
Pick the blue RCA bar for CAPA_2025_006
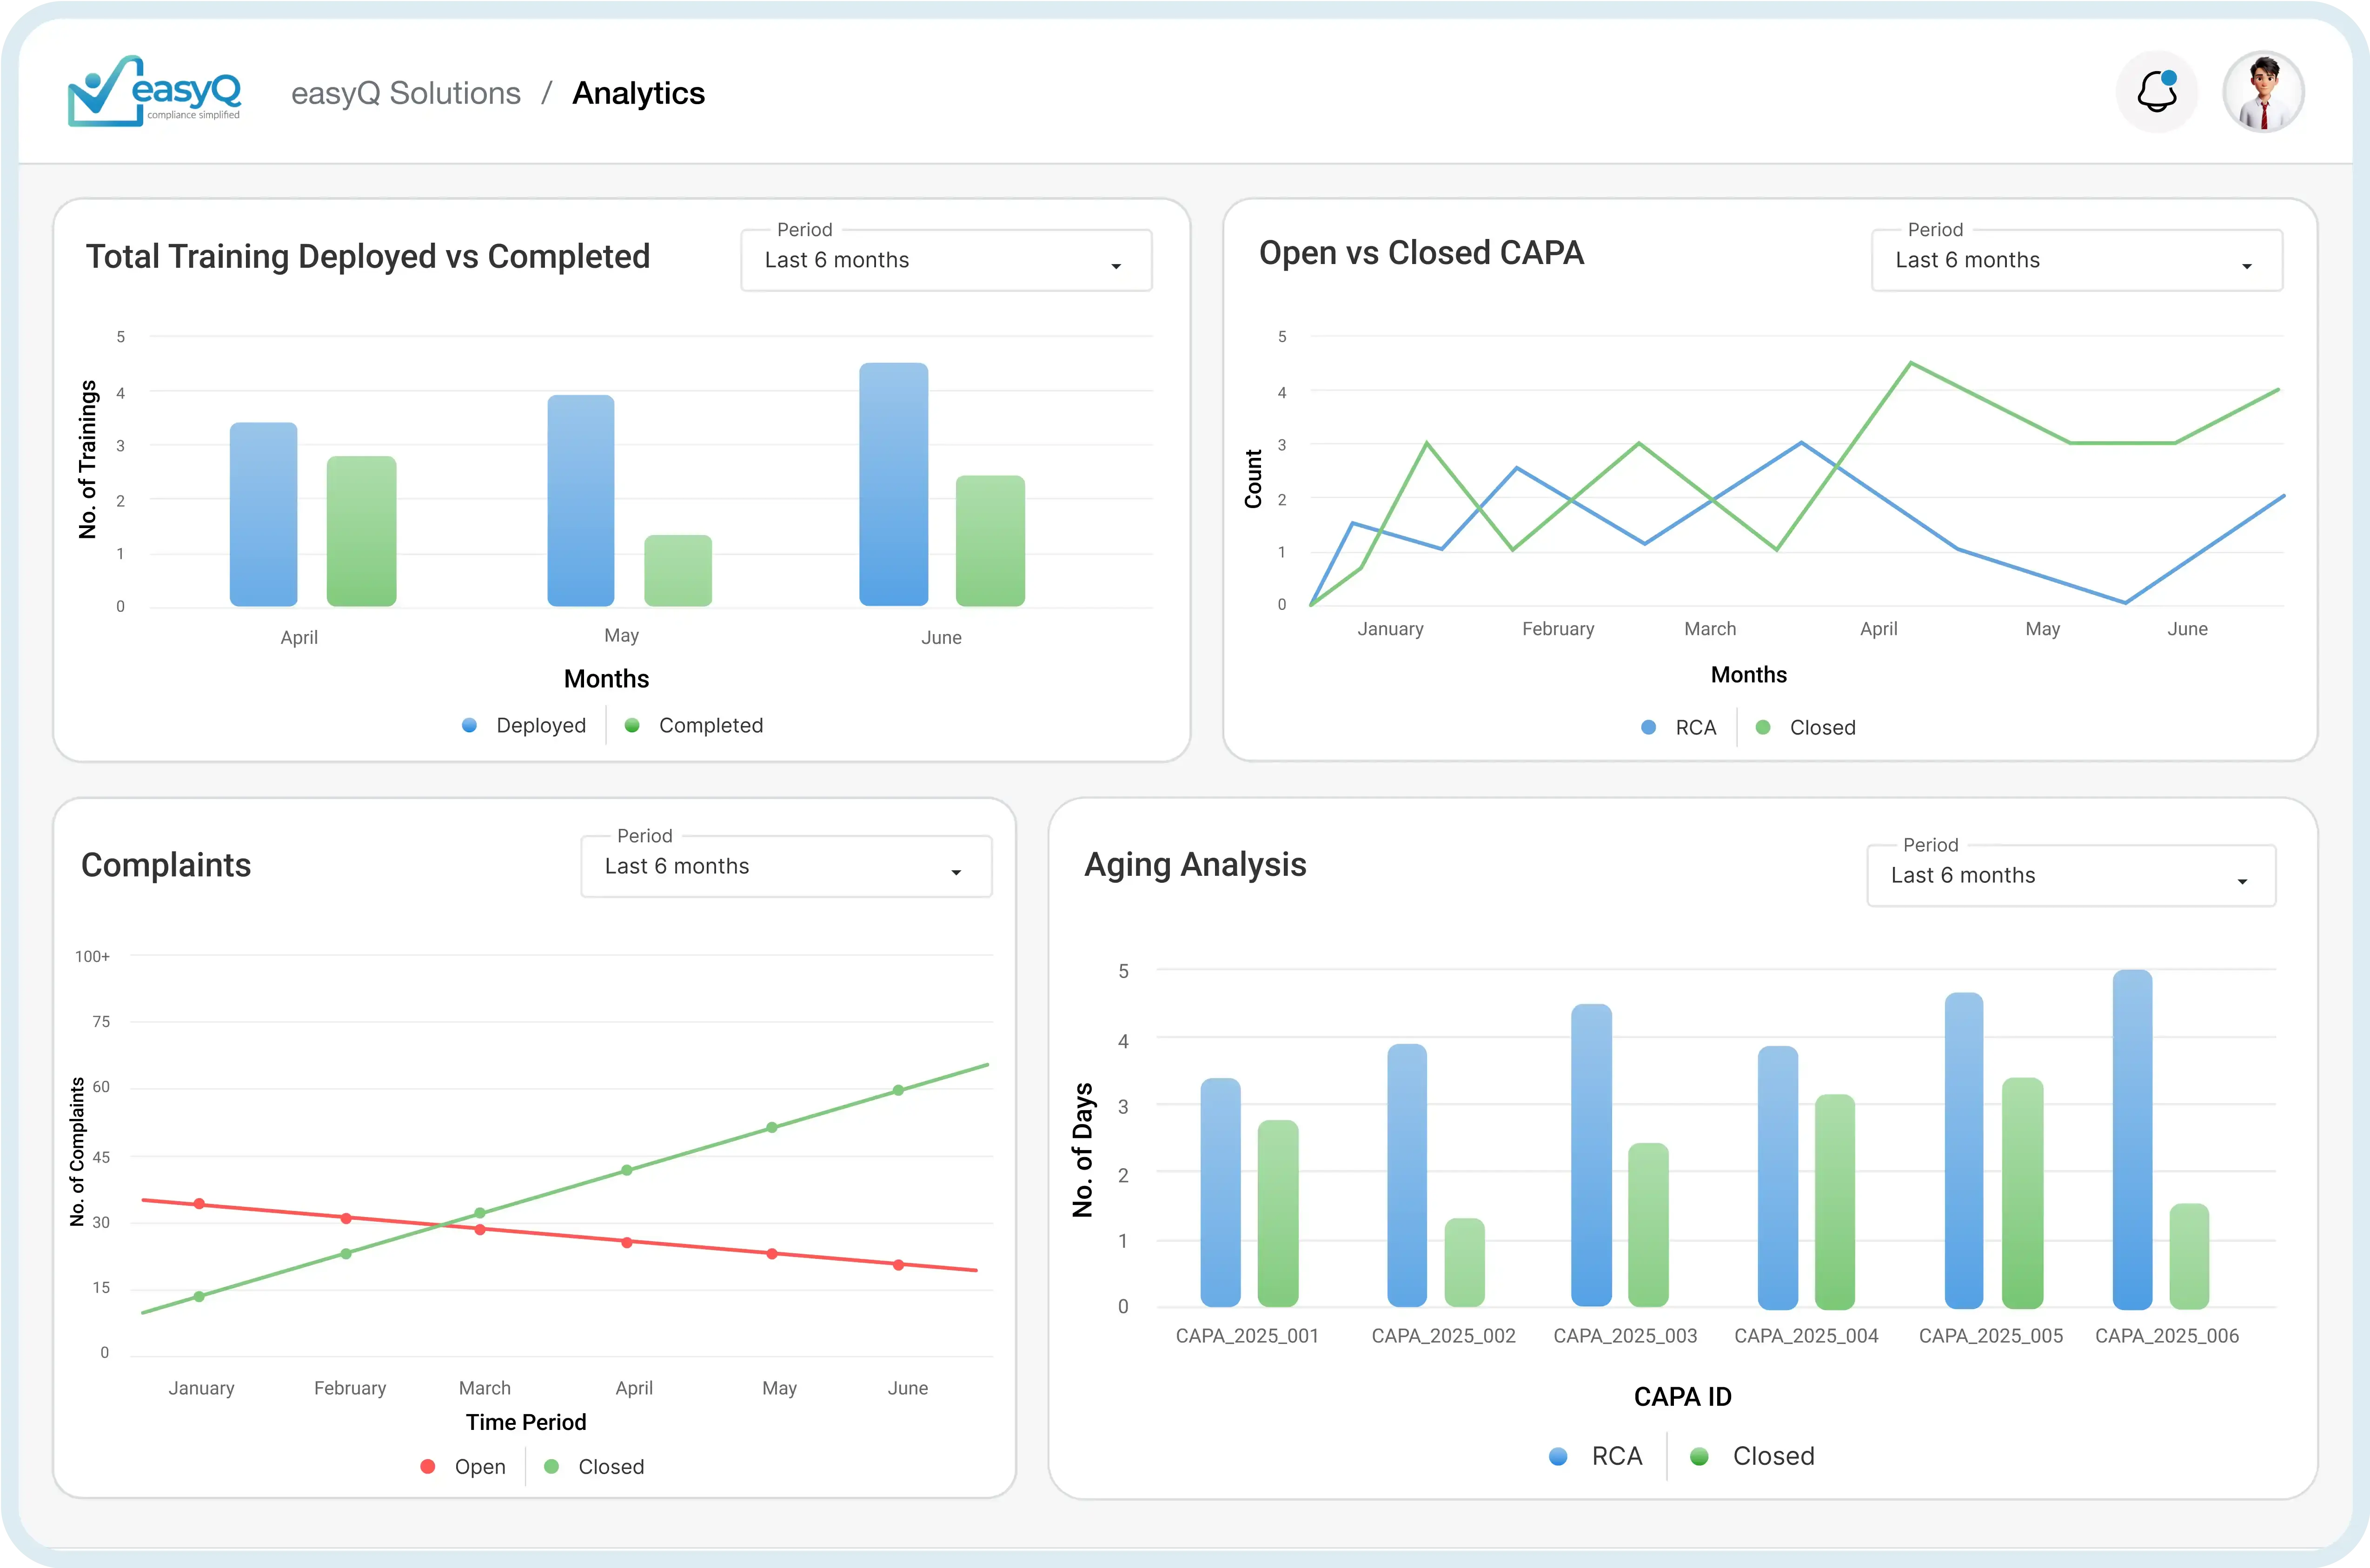2133,1139
